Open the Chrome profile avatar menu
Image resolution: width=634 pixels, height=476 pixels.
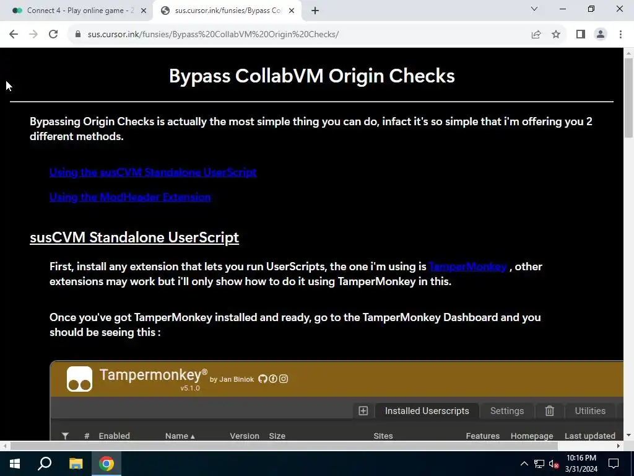point(601,35)
